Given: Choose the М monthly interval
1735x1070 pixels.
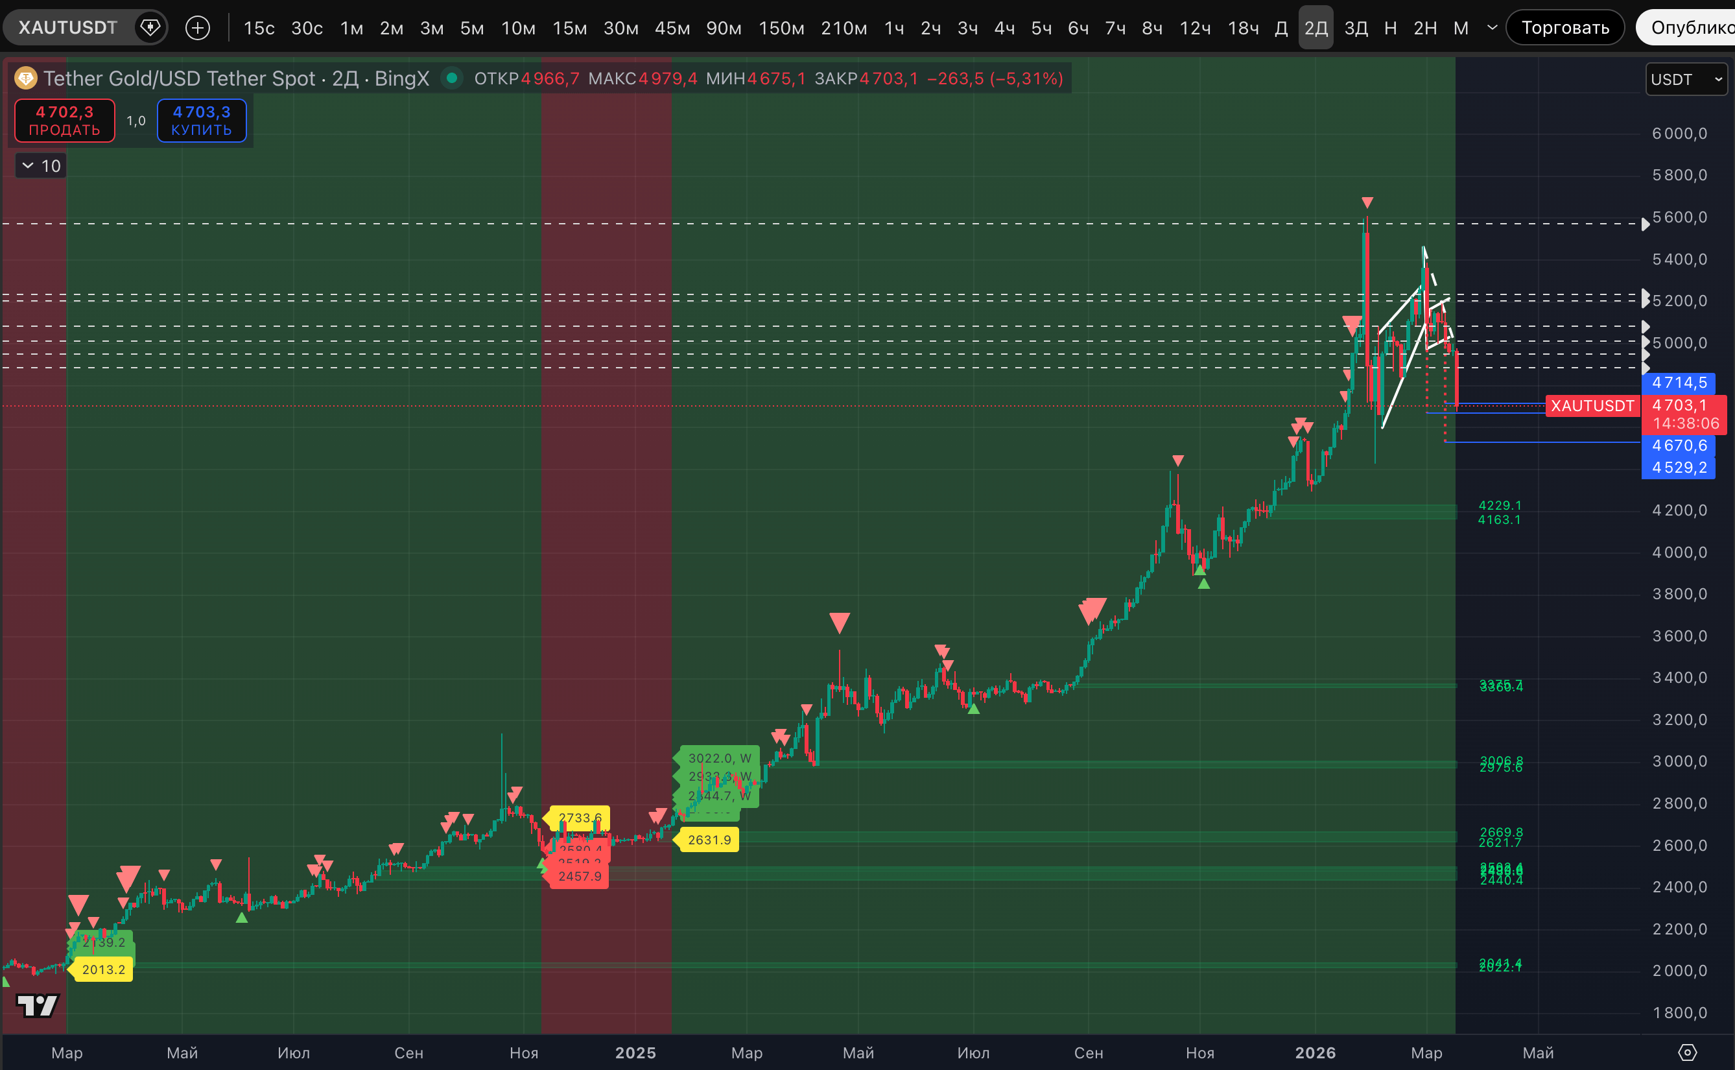Looking at the screenshot, I should (x=1461, y=28).
